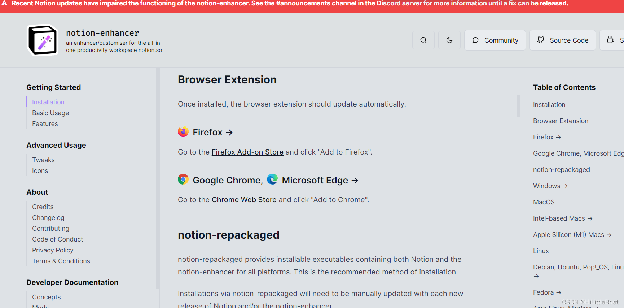This screenshot has width=624, height=308.
Task: Click the notion-enhancer site title
Action: 102,33
